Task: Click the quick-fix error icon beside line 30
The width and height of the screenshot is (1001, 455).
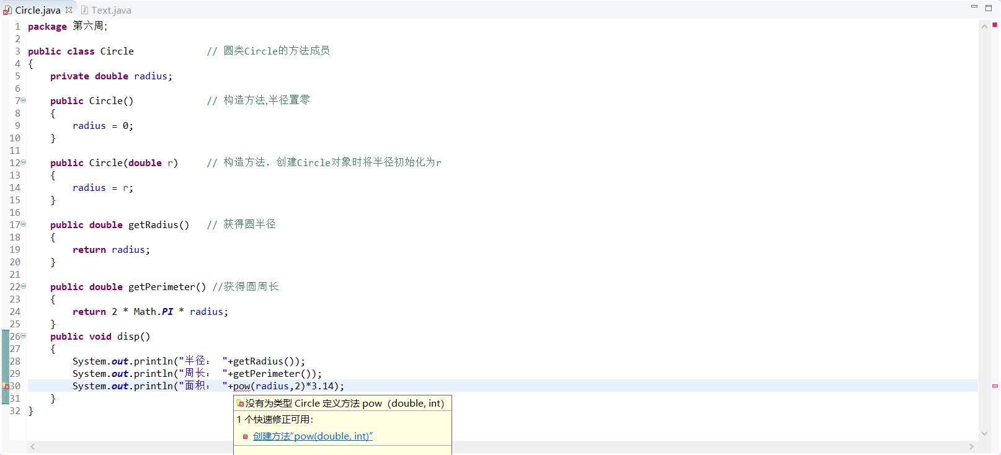Action: (x=6, y=386)
